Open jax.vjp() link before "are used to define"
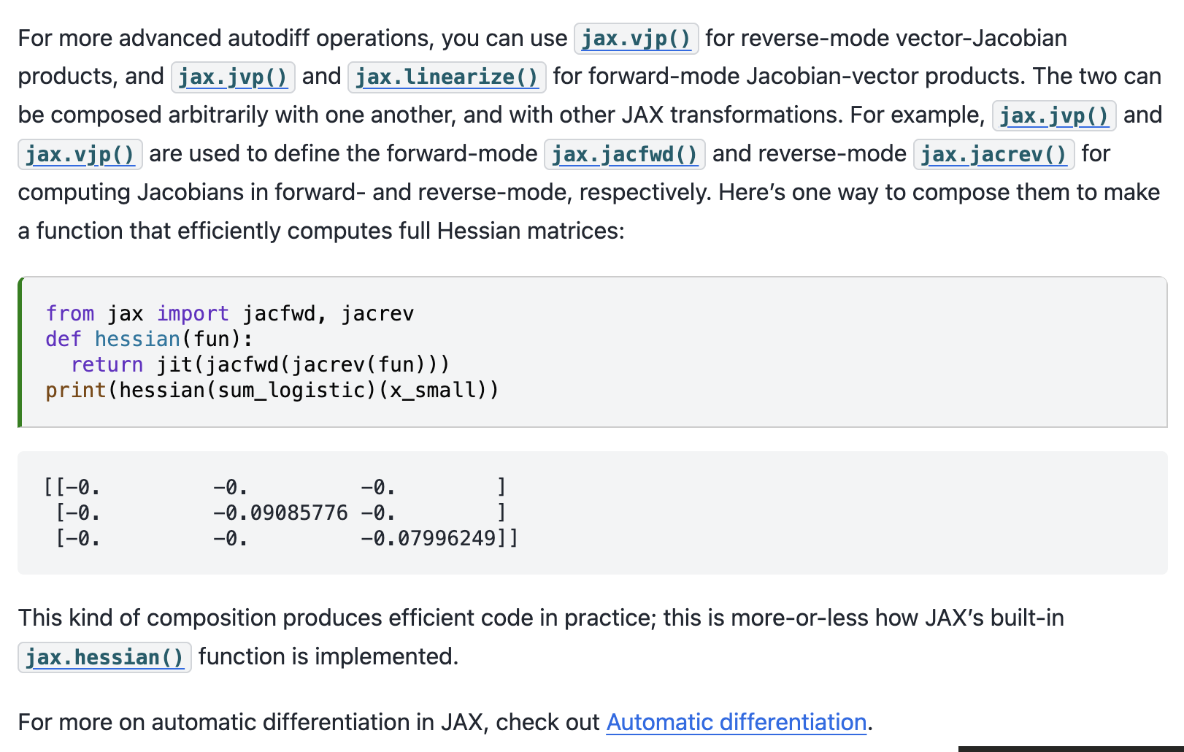This screenshot has height=752, width=1184. pos(80,155)
